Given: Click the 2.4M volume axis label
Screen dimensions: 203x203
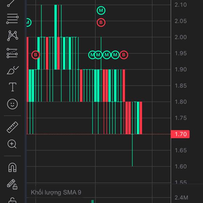Looking at the screenshot, I should tap(181, 198).
